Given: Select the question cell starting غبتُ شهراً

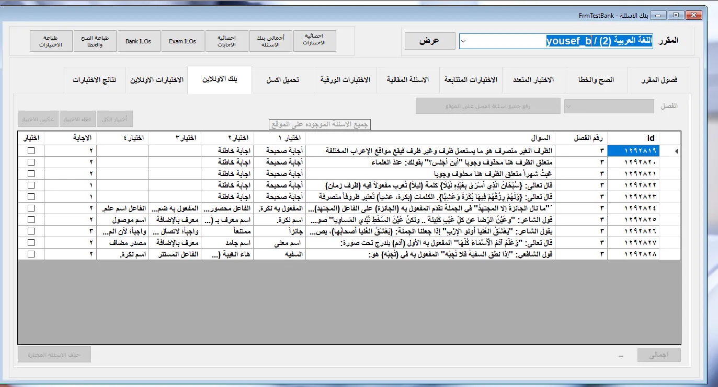Looking at the screenshot, I should point(430,173).
